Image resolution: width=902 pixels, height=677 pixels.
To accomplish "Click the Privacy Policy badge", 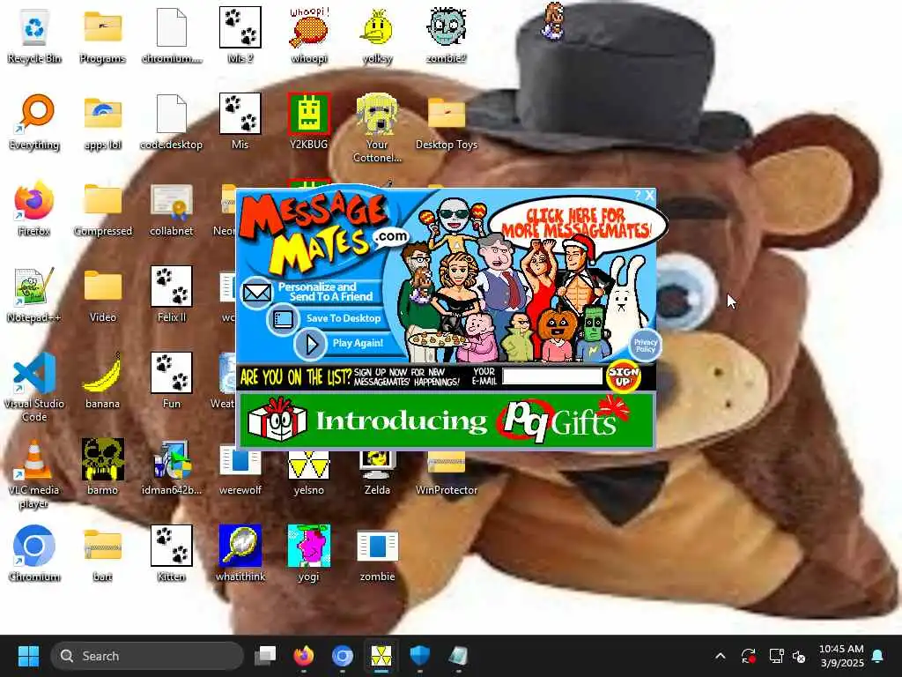I will tap(645, 346).
